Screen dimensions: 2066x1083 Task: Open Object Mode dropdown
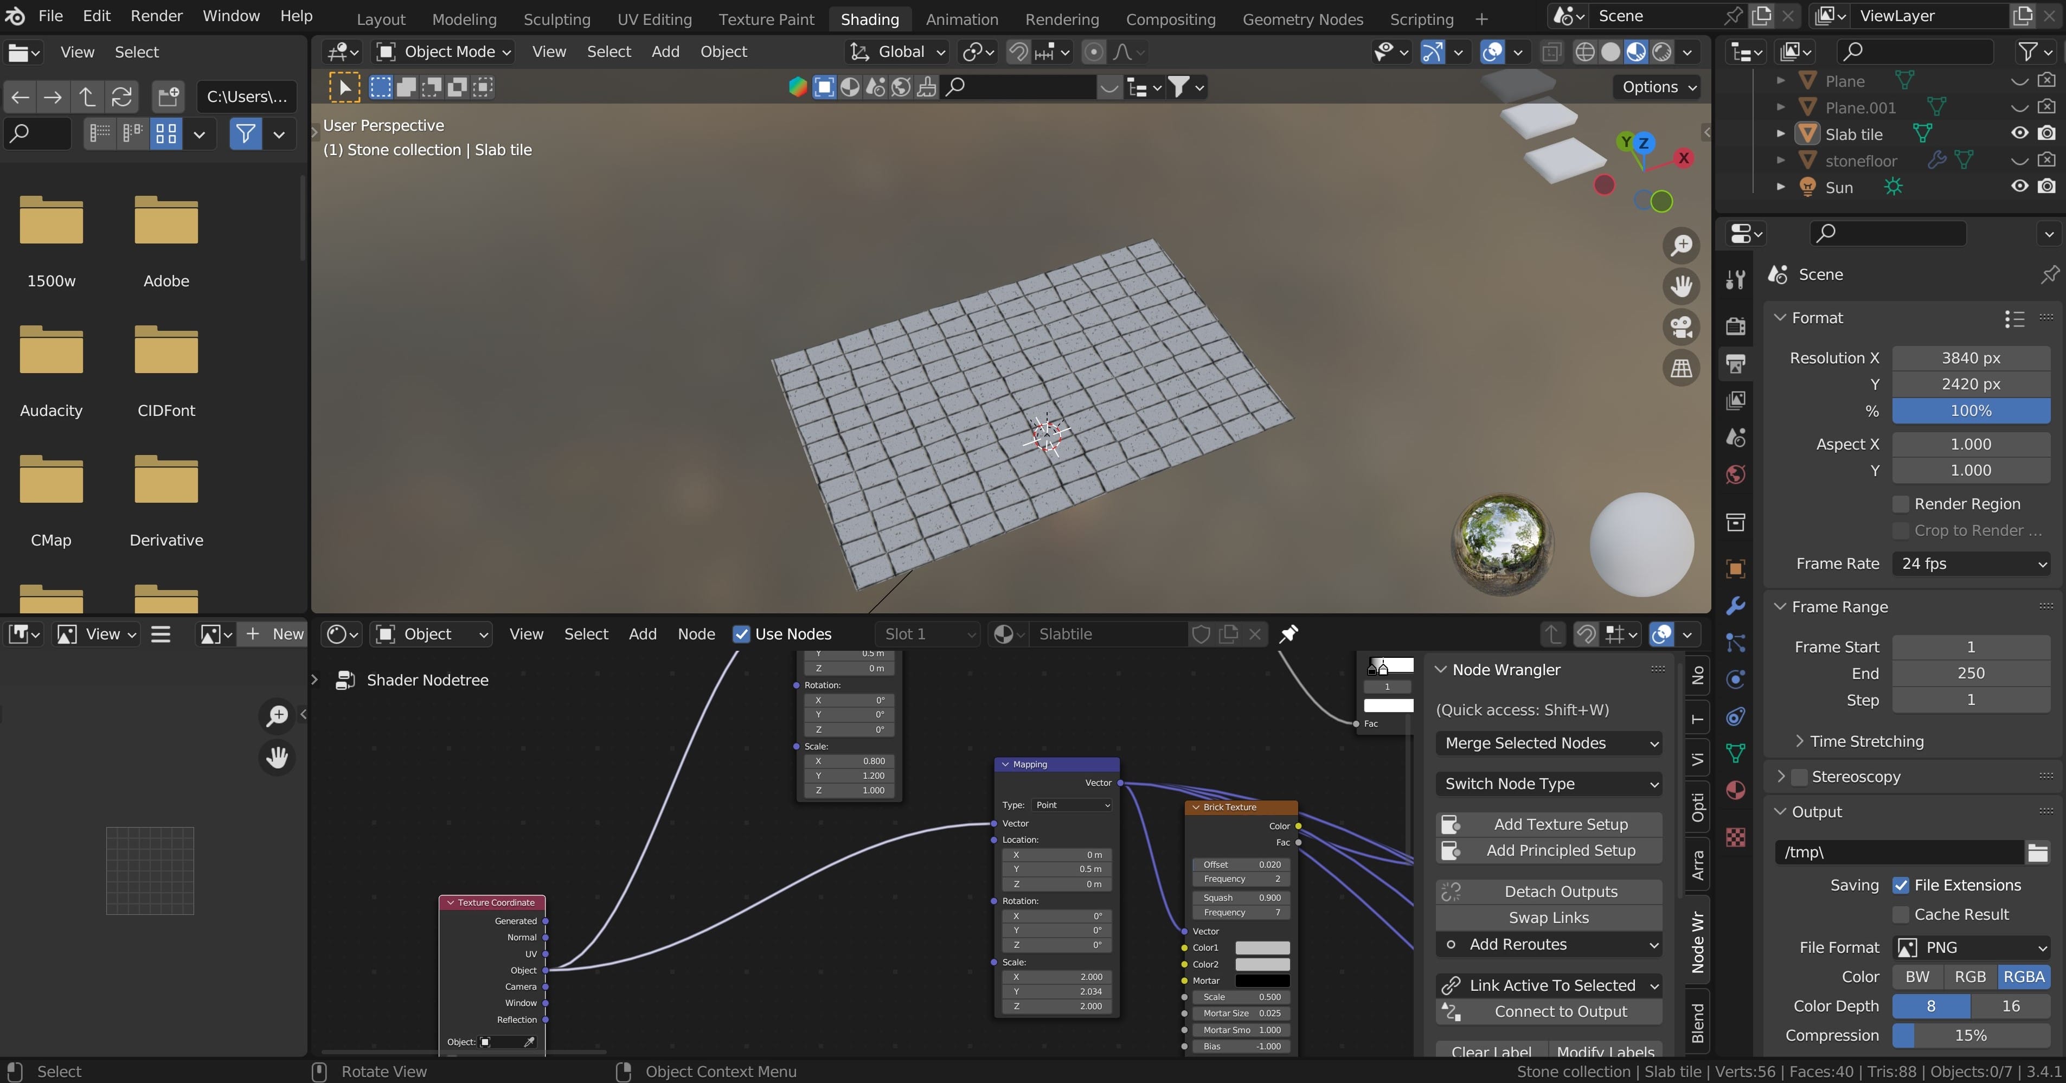click(444, 52)
